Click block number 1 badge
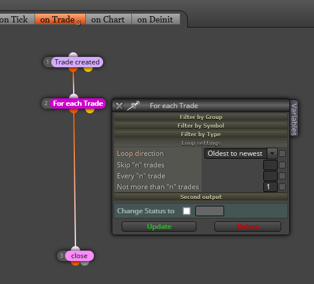Image resolution: width=314 pixels, height=284 pixels. pyautogui.click(x=48, y=62)
